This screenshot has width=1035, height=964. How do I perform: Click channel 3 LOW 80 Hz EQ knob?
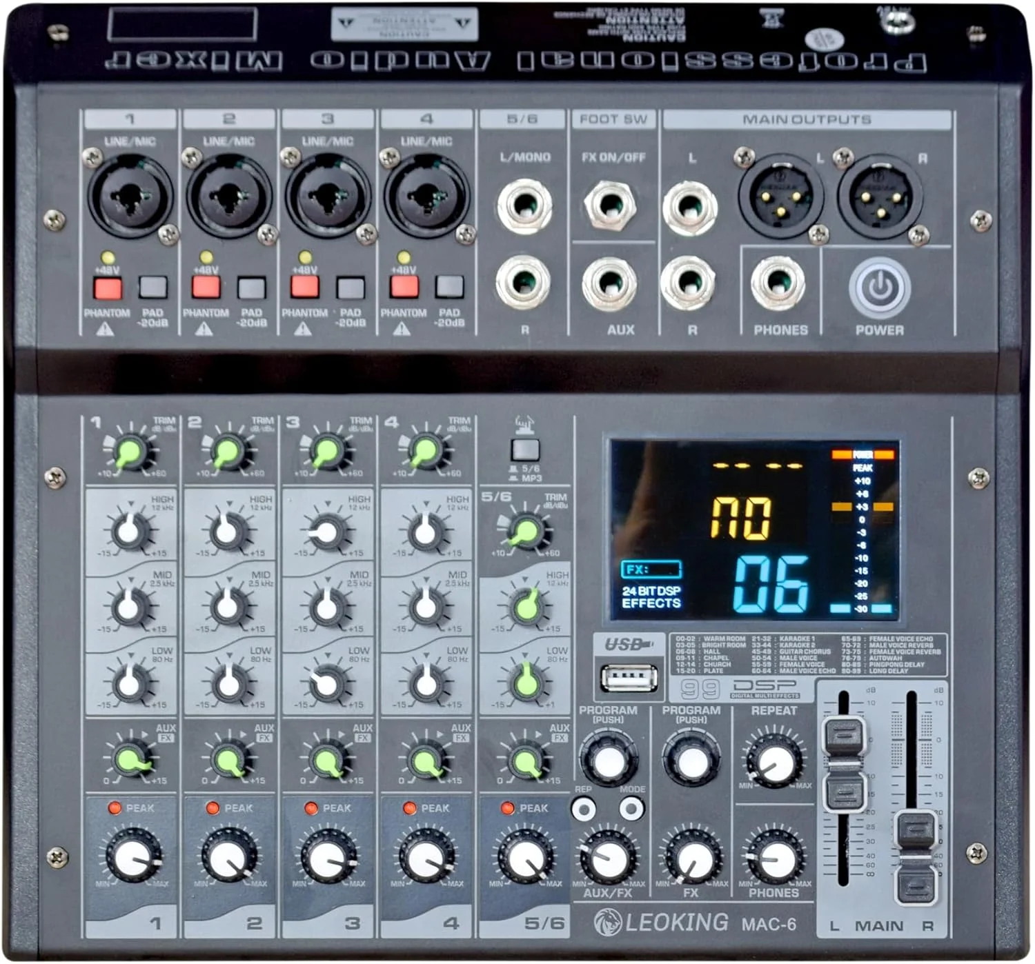click(327, 683)
